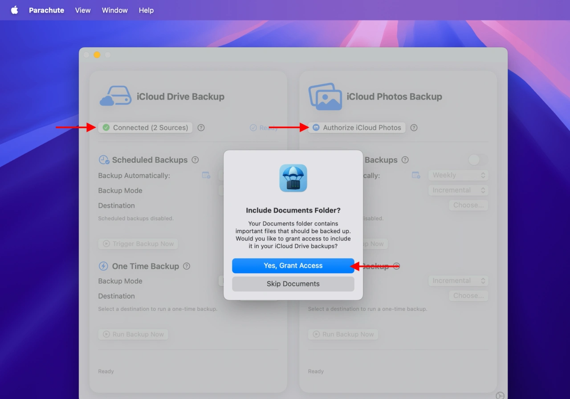Click the help icon next to iCloud Drive One Time Backup
Image resolution: width=570 pixels, height=399 pixels.
click(x=187, y=266)
